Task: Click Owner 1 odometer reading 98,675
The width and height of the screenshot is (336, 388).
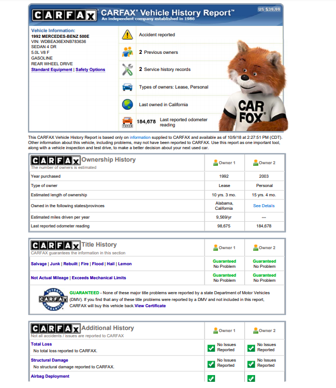Action: [x=224, y=226]
